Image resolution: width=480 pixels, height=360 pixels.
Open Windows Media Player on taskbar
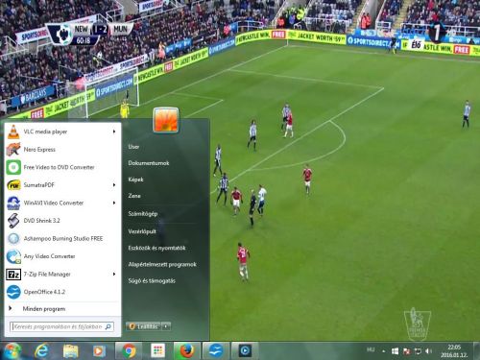point(99,351)
